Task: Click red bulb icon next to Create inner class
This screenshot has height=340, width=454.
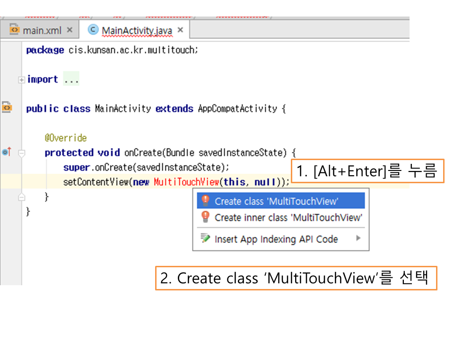Action: click(205, 217)
